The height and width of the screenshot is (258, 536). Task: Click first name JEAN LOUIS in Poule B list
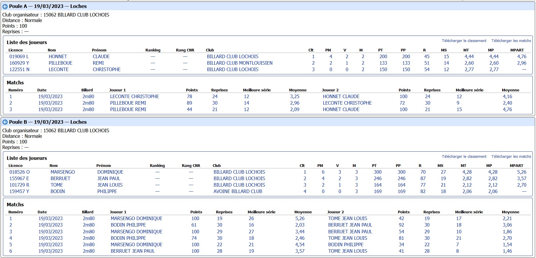click(110, 185)
